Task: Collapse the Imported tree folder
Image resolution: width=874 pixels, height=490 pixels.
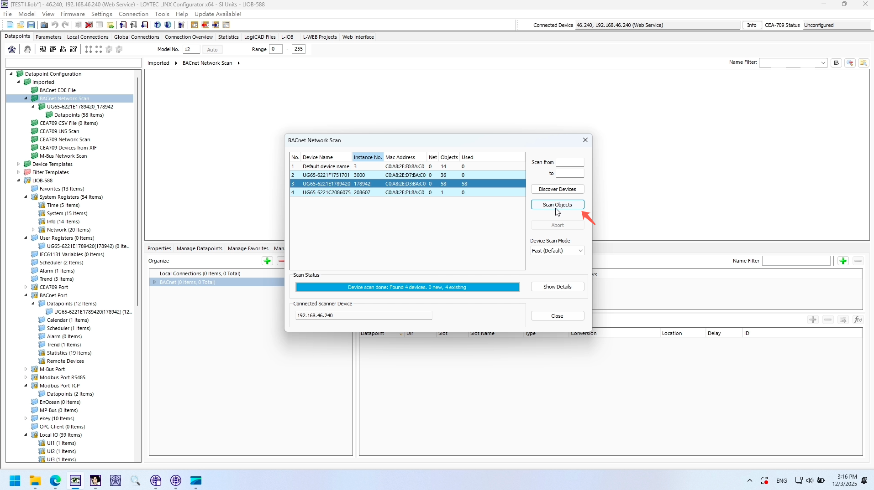Action: [19, 82]
